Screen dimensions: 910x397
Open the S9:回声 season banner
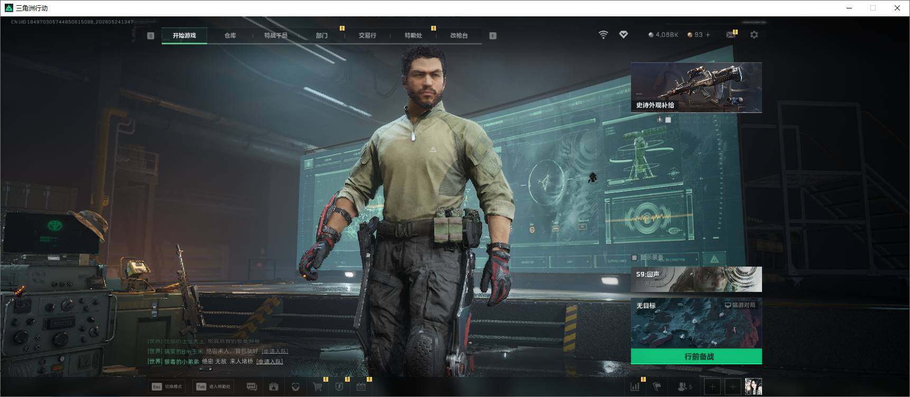click(x=697, y=279)
